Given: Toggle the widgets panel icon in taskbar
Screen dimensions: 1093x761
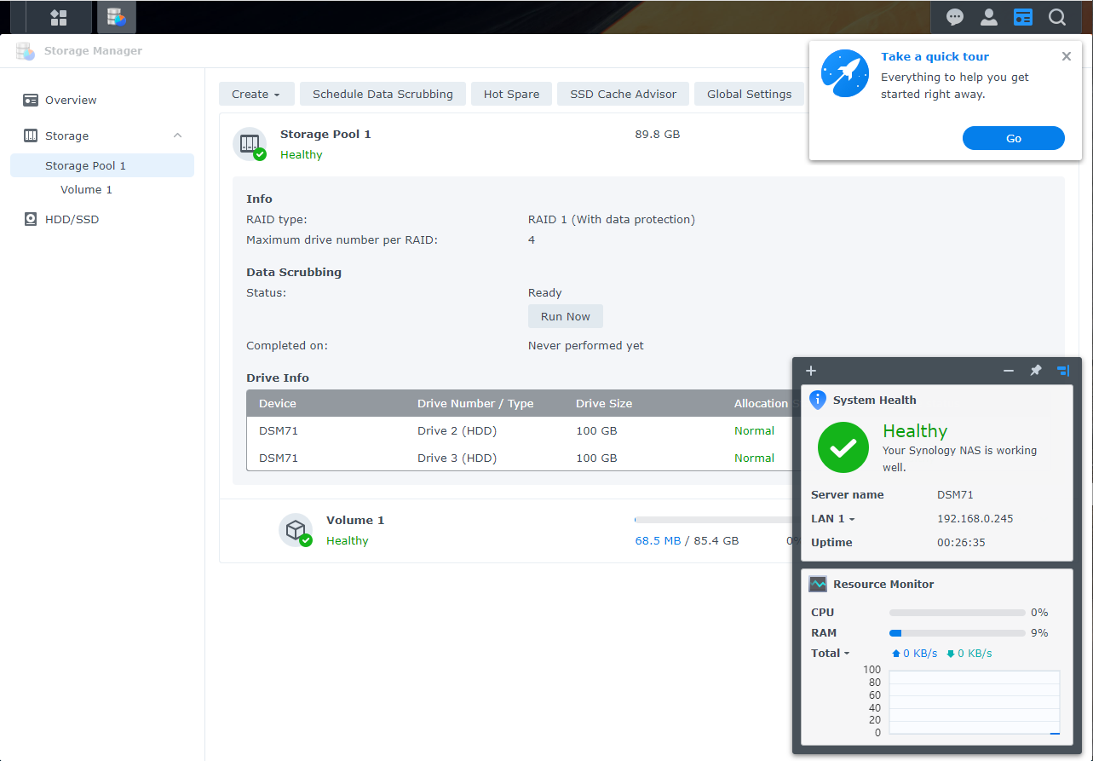Looking at the screenshot, I should pyautogui.click(x=1023, y=17).
